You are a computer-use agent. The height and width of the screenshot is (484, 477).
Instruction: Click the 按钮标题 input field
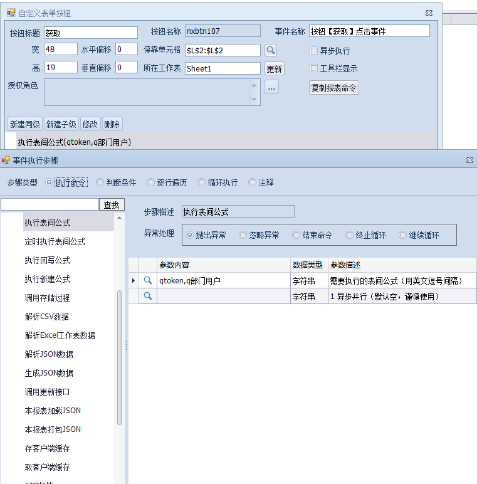pos(90,32)
